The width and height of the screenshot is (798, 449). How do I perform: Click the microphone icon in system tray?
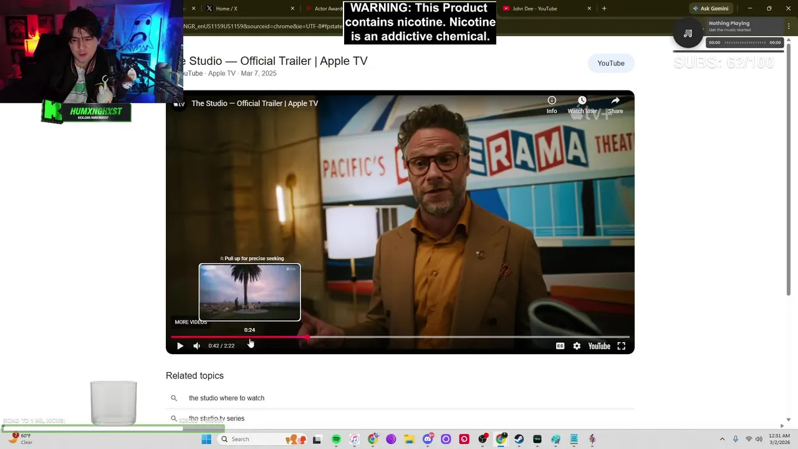736,439
